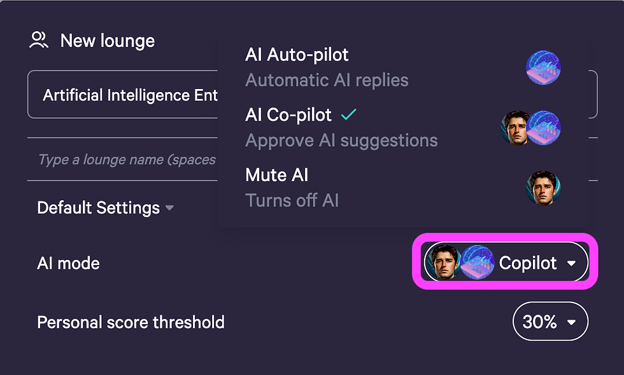The height and width of the screenshot is (375, 624).
Task: Click the brain avatar in Copilot button
Action: click(x=478, y=262)
